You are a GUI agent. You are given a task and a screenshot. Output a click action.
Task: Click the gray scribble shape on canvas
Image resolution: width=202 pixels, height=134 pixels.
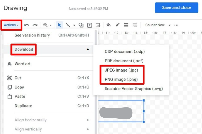click(x=116, y=113)
